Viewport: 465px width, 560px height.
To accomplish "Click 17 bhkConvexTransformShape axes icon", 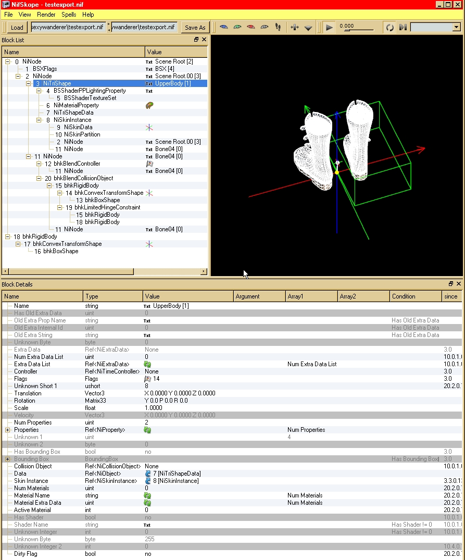I will [x=149, y=244].
